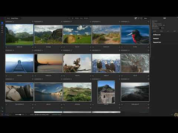Select the large boulders photo thumbnail
The width and height of the screenshot is (178, 133).
pyautogui.click(x=19, y=92)
